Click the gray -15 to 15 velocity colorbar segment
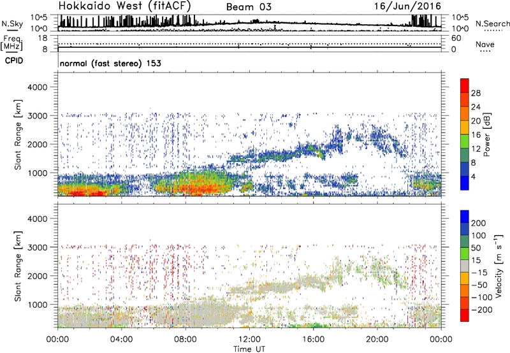The width and height of the screenshot is (510, 353). 465,266
